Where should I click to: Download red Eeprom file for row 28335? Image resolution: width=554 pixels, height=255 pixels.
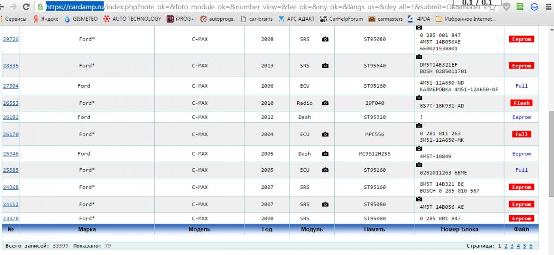522,66
